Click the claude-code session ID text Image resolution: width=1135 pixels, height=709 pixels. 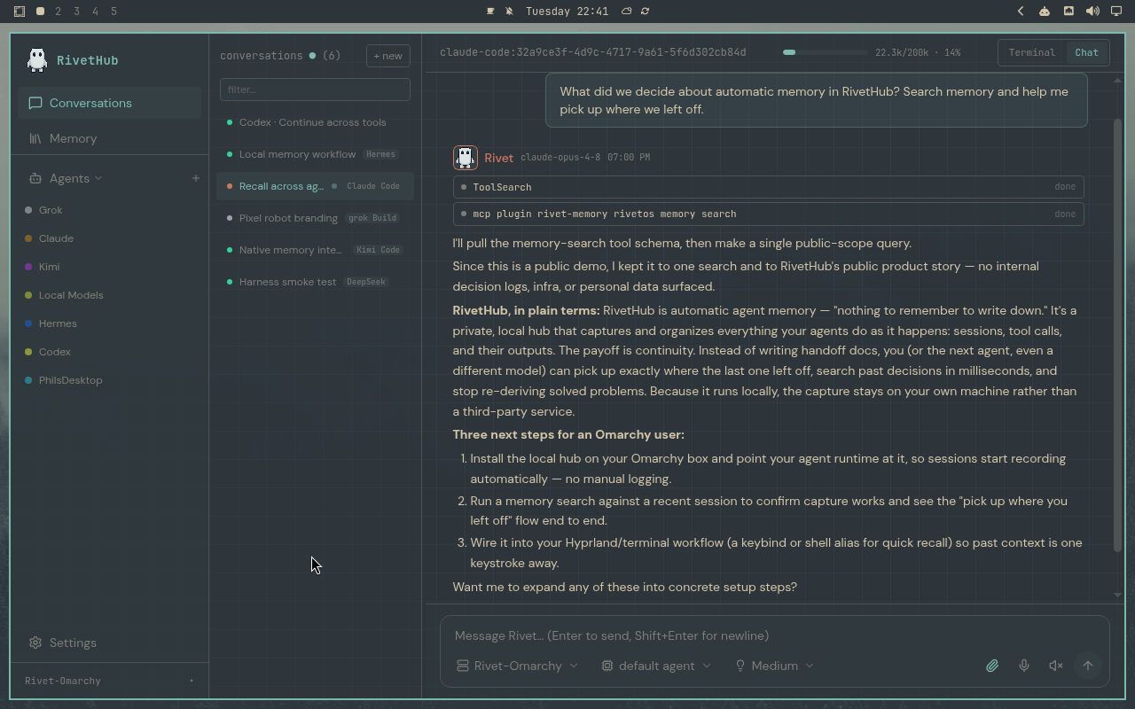coord(592,52)
